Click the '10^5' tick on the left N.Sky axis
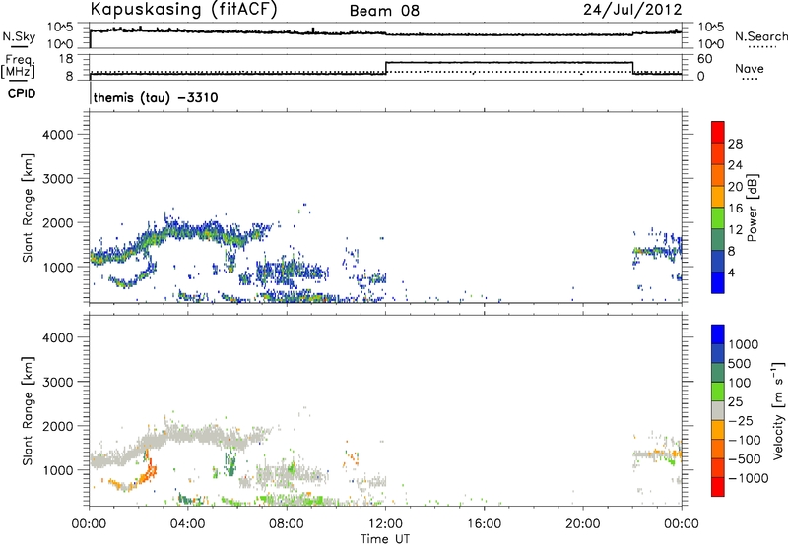The height and width of the screenshot is (545, 788). point(60,27)
